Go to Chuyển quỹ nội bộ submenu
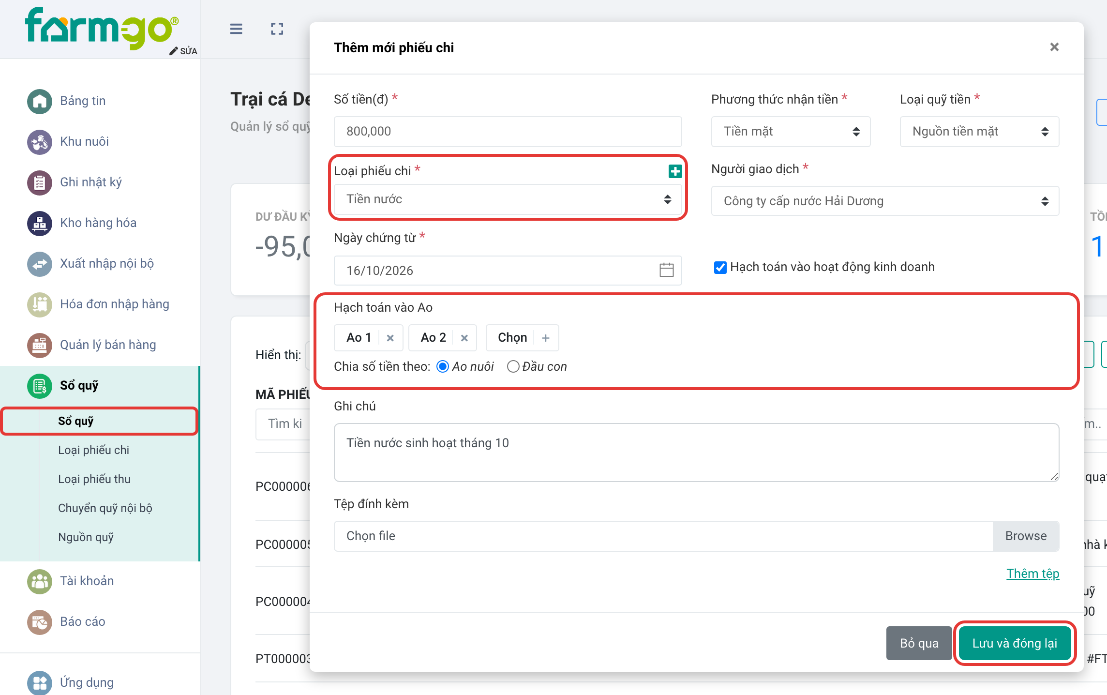The height and width of the screenshot is (695, 1107). (x=105, y=508)
